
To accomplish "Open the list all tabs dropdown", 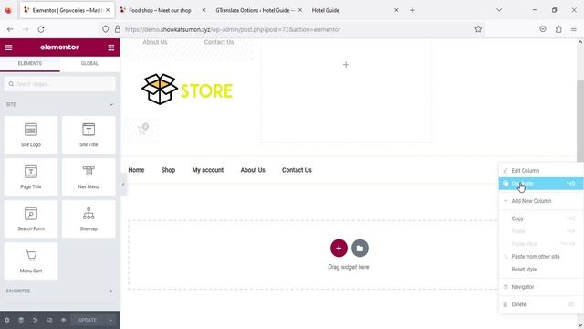I will (x=499, y=10).
